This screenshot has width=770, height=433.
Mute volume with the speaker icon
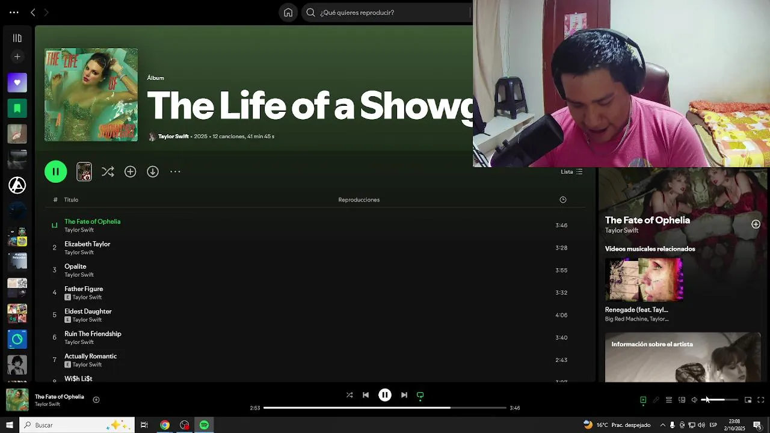(694, 400)
